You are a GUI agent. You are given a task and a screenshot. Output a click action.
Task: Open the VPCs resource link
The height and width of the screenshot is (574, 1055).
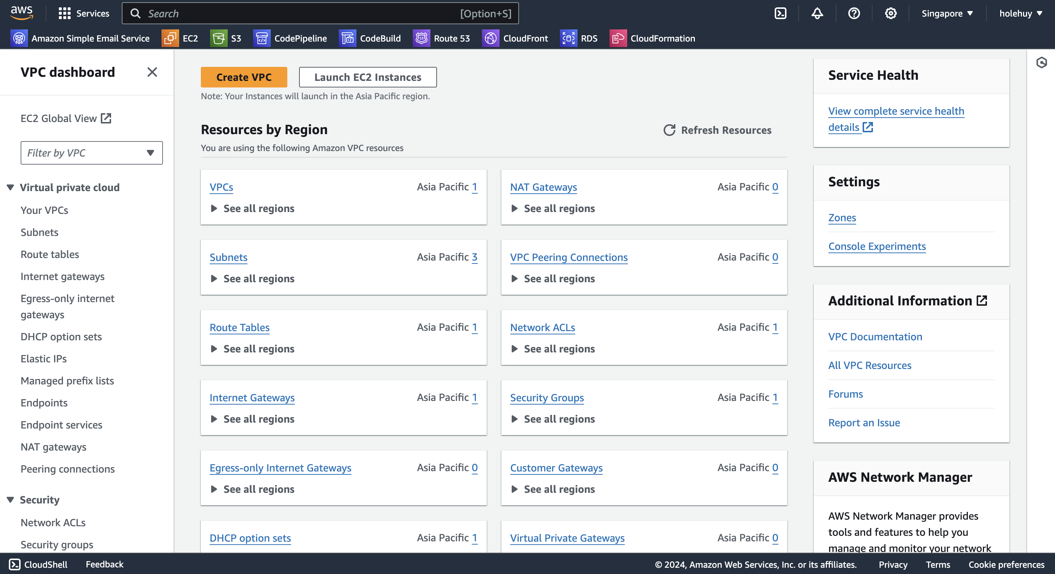221,187
